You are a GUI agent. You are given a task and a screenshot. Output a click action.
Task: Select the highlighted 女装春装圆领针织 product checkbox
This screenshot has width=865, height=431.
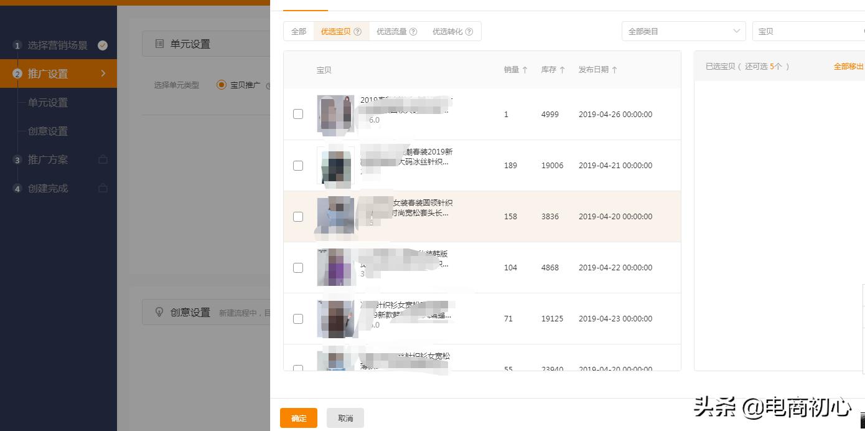298,217
